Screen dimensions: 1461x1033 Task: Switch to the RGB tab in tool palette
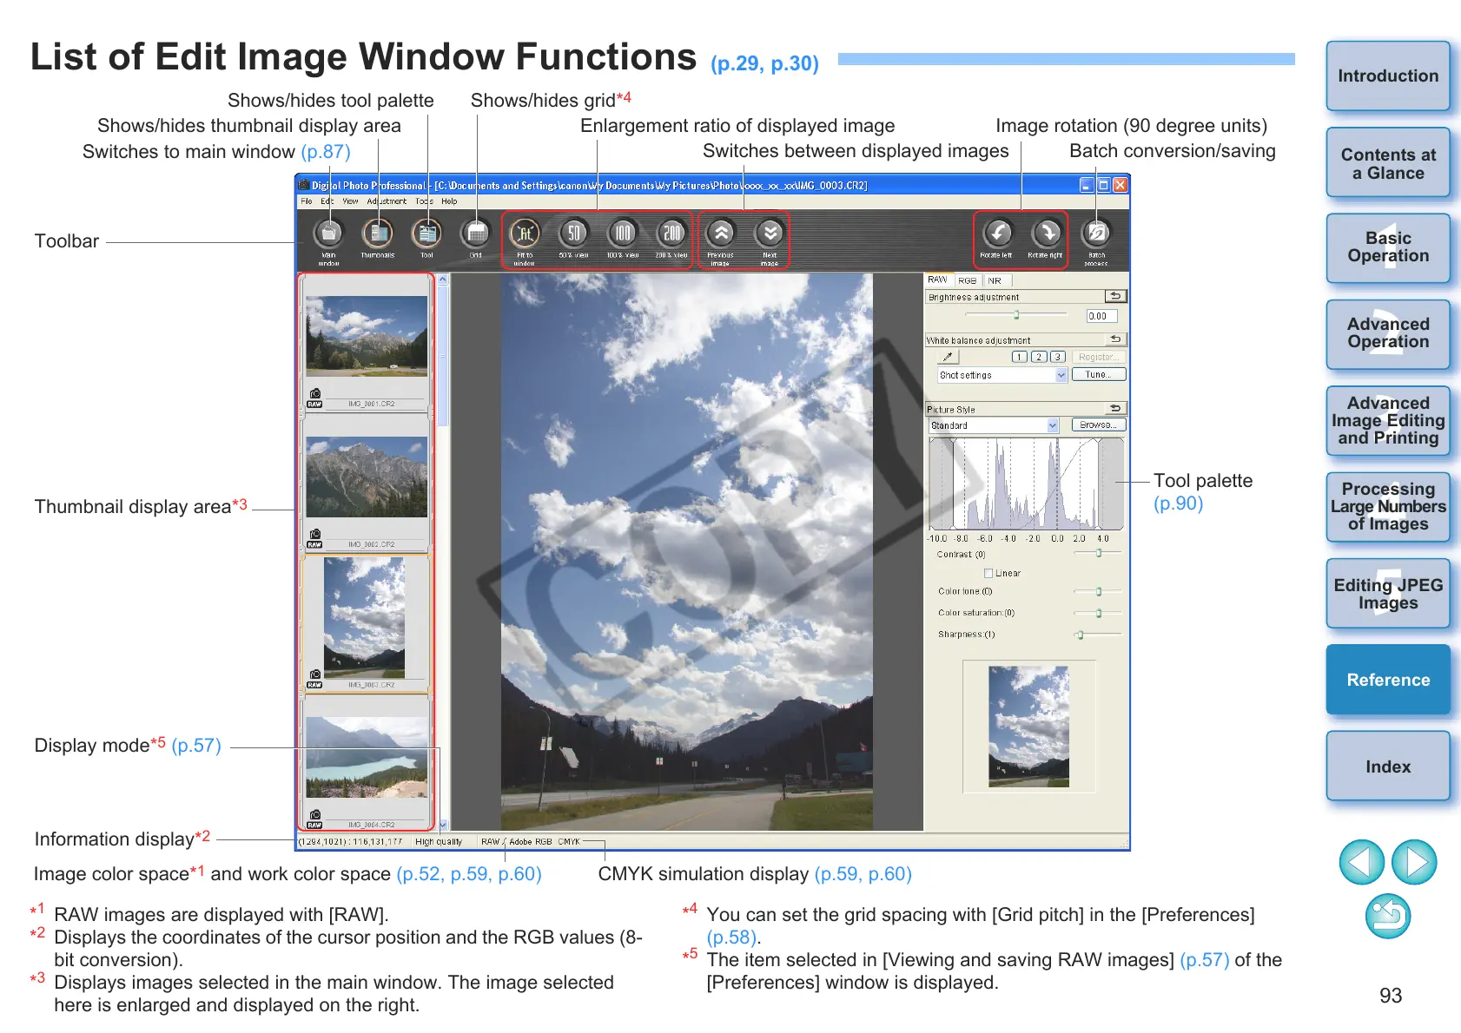(968, 280)
